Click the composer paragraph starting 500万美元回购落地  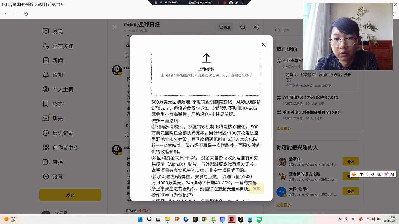(206, 108)
